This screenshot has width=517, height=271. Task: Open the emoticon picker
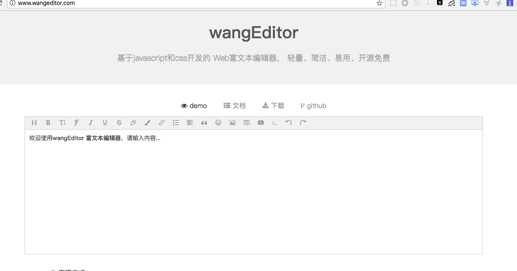[218, 123]
